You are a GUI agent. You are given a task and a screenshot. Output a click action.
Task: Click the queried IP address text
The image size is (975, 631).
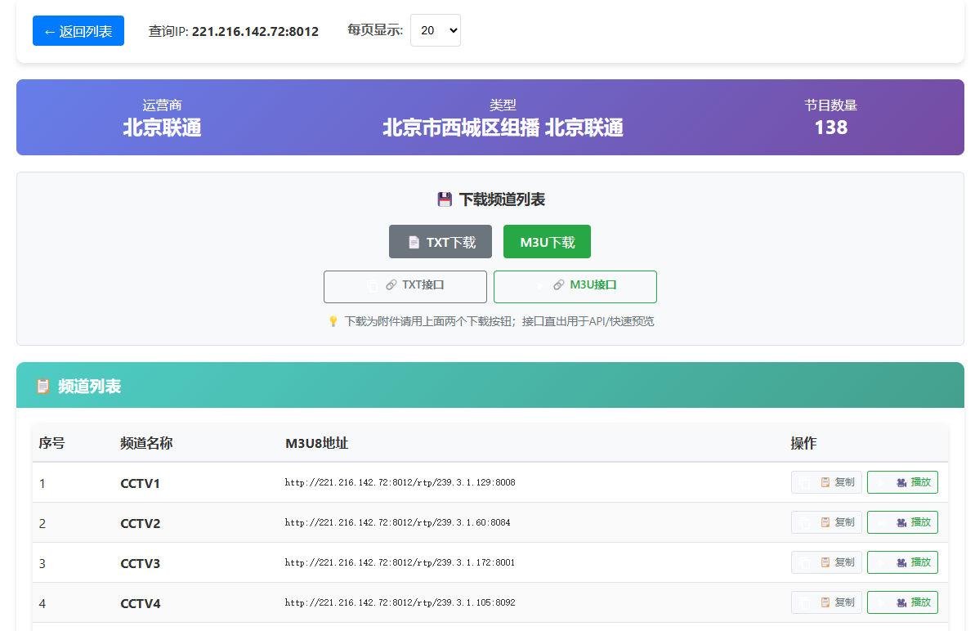[x=255, y=31]
